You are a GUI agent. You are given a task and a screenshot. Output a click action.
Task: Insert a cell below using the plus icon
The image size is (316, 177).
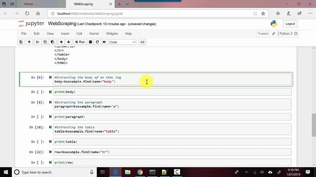29,42
